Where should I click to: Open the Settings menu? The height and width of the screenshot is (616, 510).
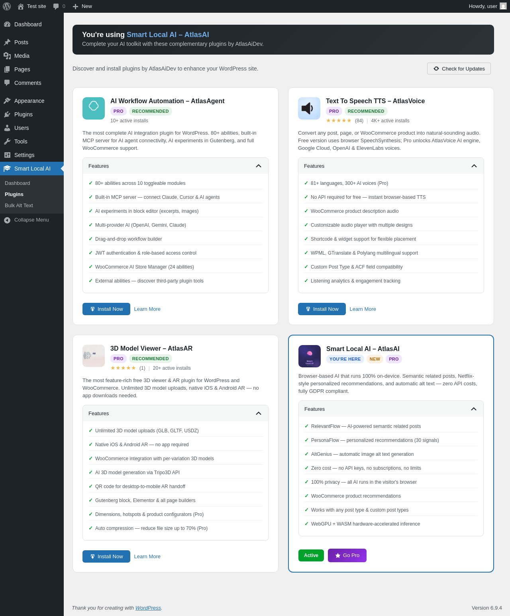click(32, 155)
